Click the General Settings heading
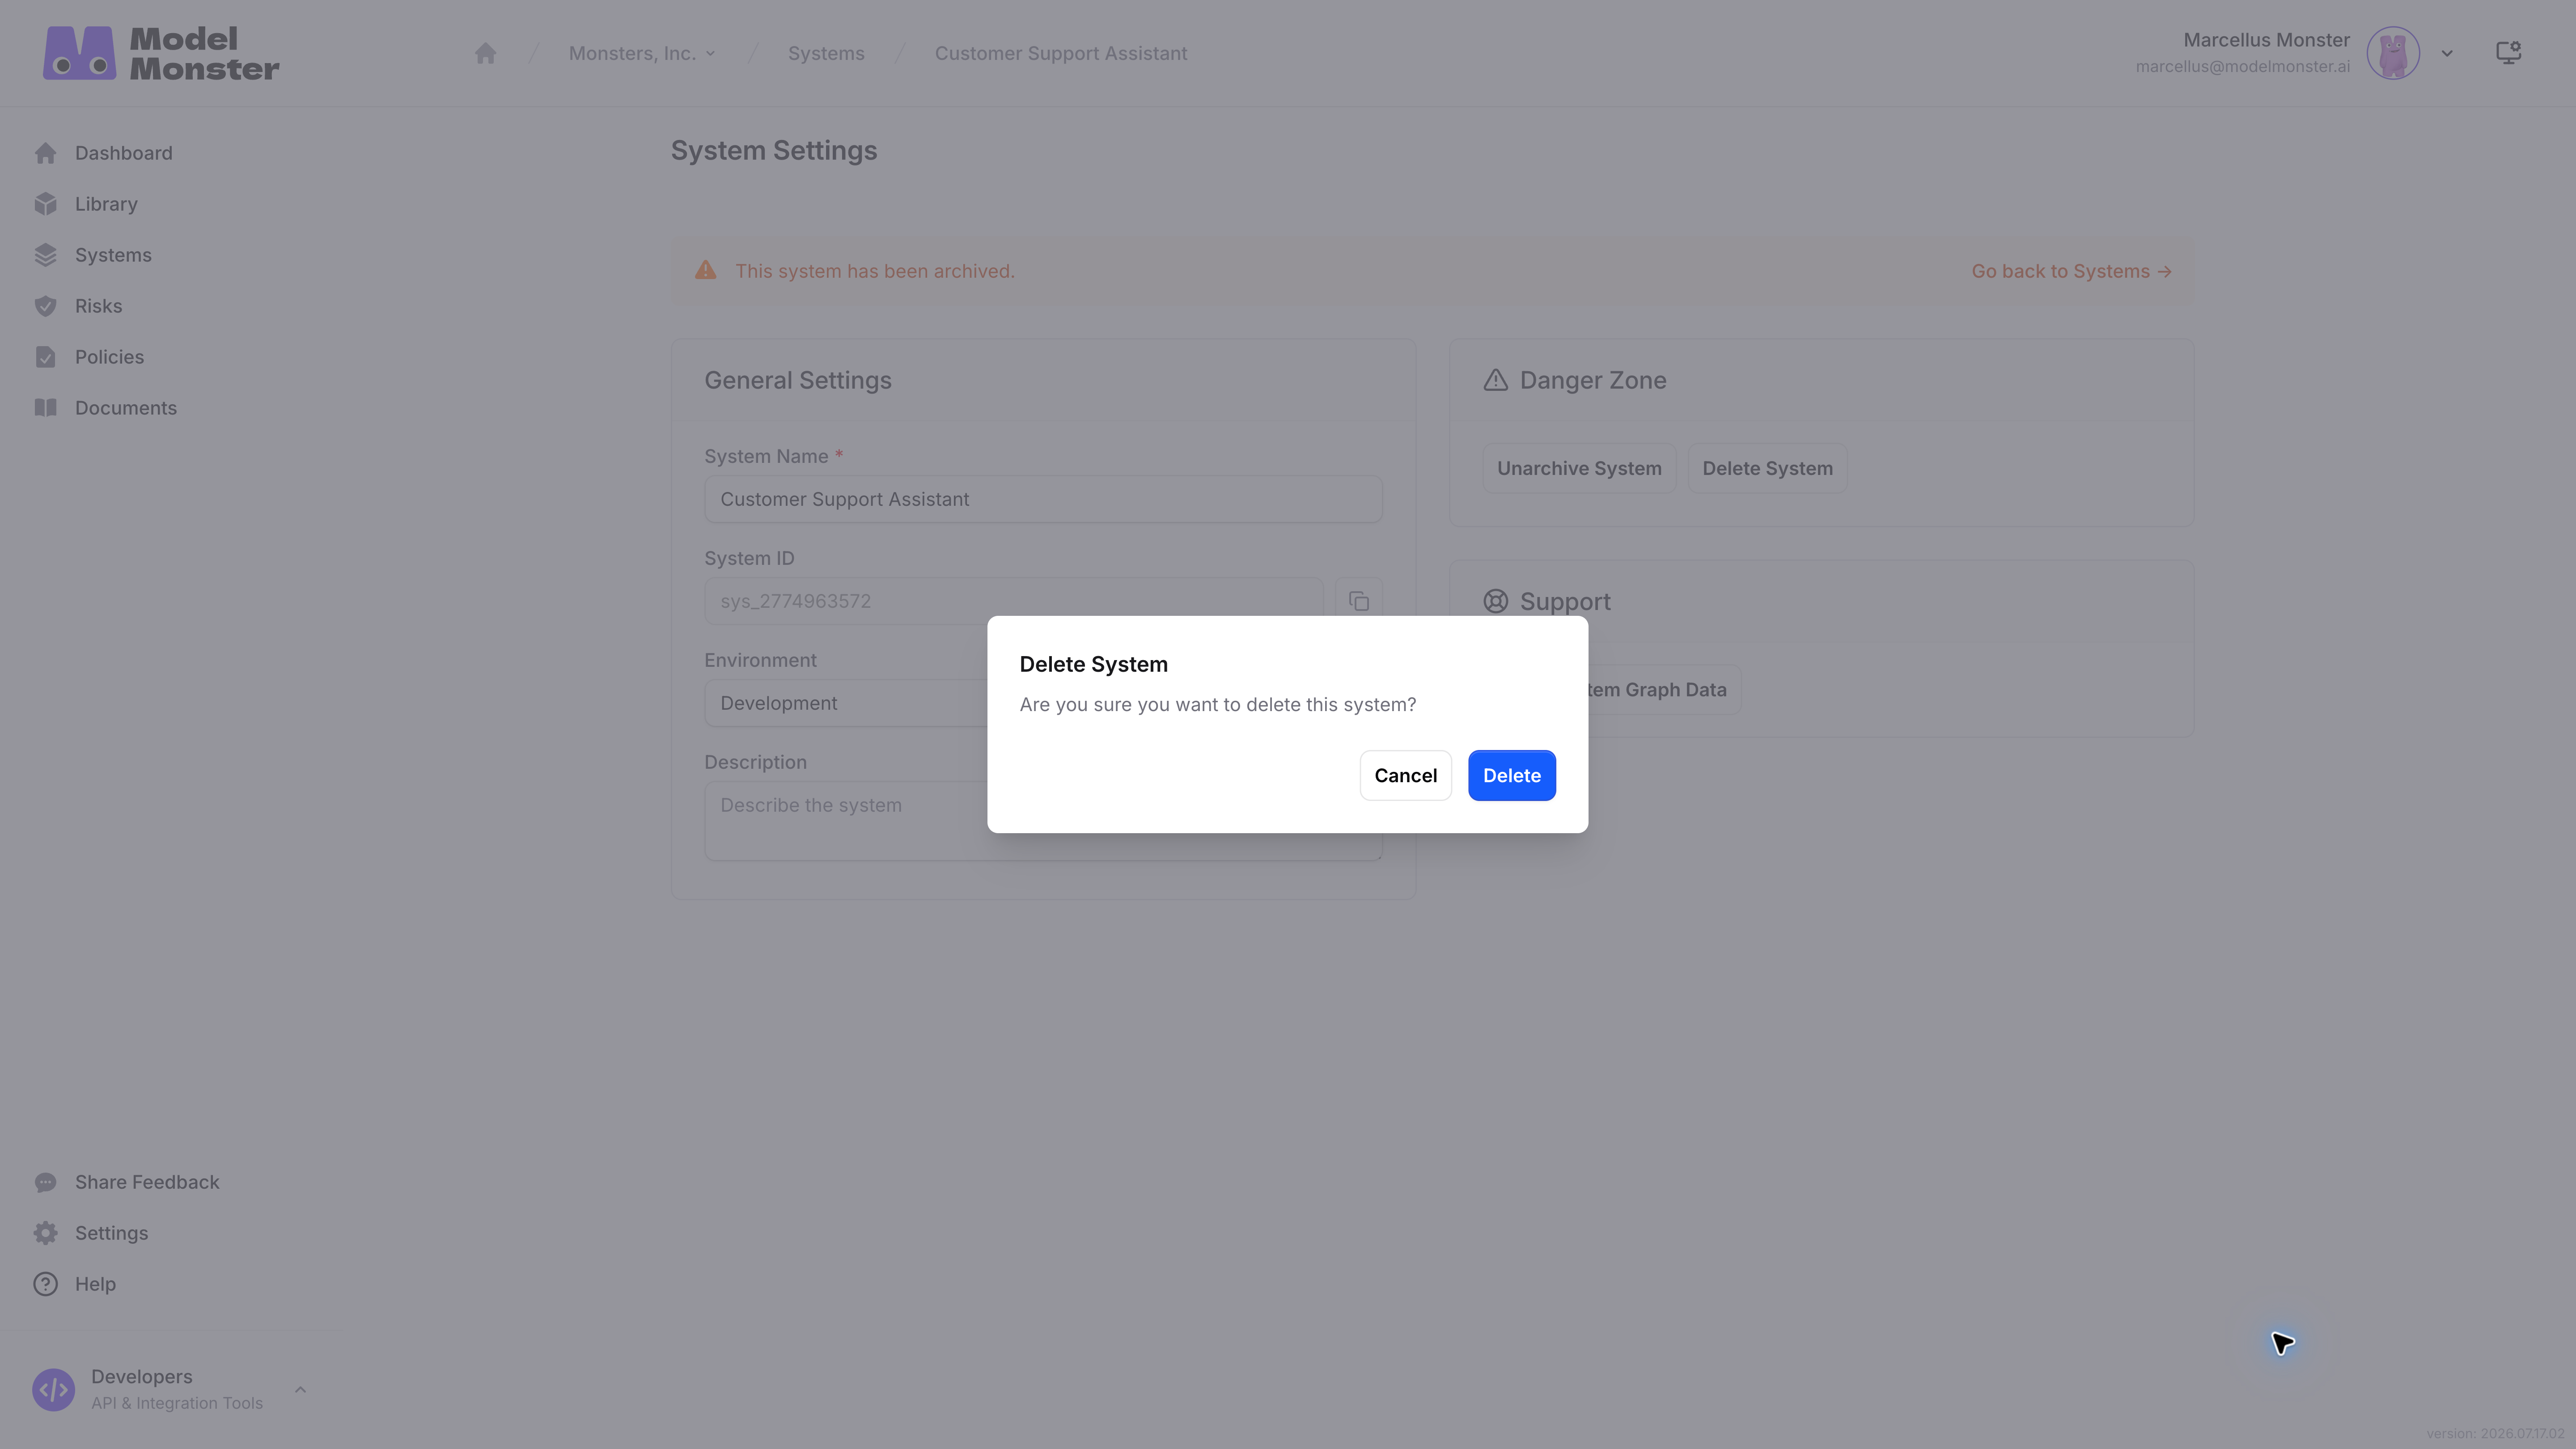The height and width of the screenshot is (1449, 2576). click(x=797, y=380)
